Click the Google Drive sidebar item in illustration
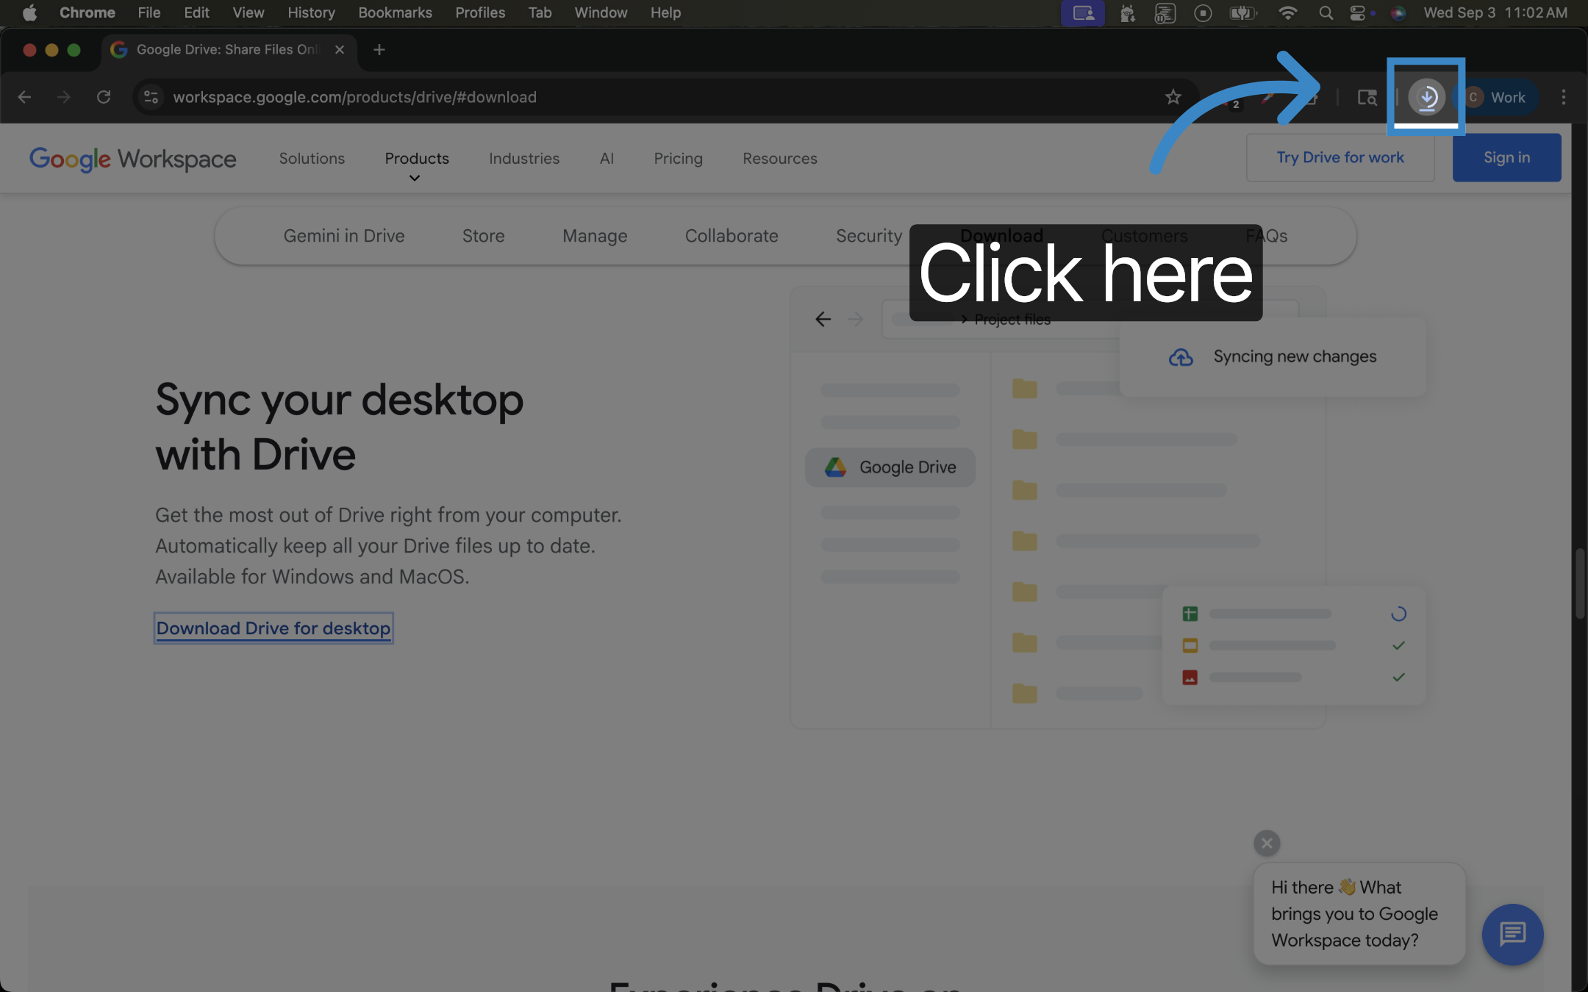This screenshot has height=992, width=1588. pyautogui.click(x=890, y=467)
